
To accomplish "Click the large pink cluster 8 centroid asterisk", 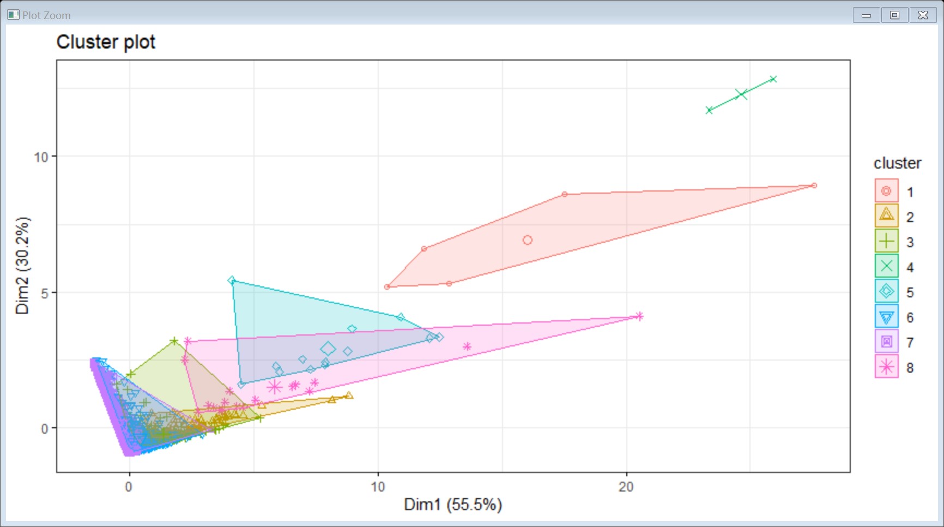I will tap(275, 387).
